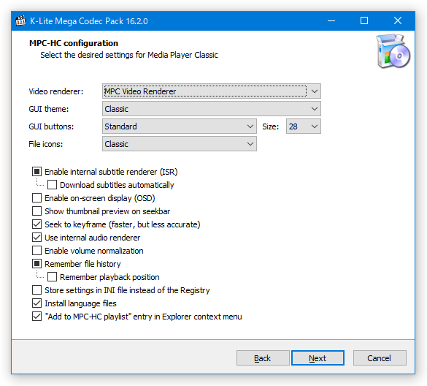Check Remember playback position
Screen dimensions: 427x386
click(x=52, y=277)
